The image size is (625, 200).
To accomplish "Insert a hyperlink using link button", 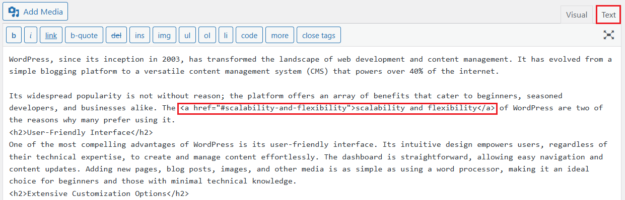I will tap(51, 36).
